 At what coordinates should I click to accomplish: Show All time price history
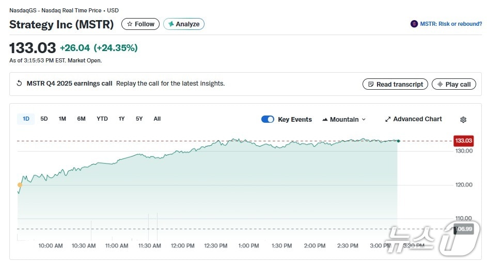[157, 119]
